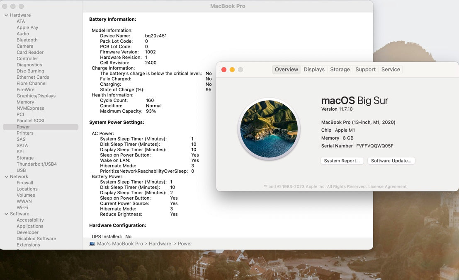Select the Support tab
Viewport: 459px width, 280px height.
click(x=365, y=70)
